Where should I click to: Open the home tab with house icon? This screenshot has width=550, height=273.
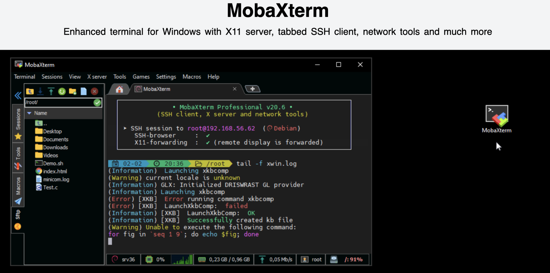click(119, 89)
